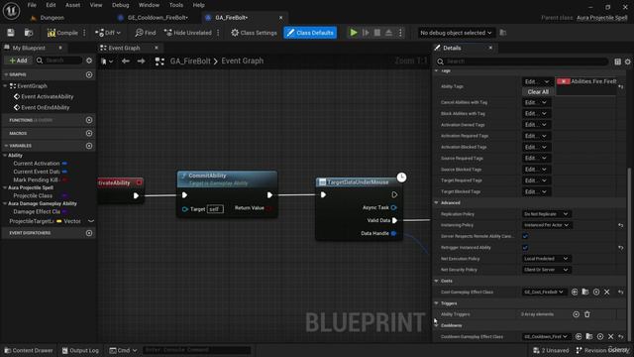
Task: Open Find in blueprint
Action: coord(146,33)
